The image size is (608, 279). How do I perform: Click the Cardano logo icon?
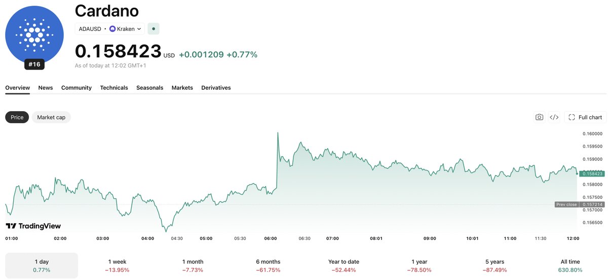(34, 35)
